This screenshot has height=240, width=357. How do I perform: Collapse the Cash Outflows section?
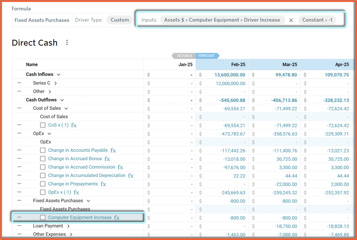[x=62, y=100]
